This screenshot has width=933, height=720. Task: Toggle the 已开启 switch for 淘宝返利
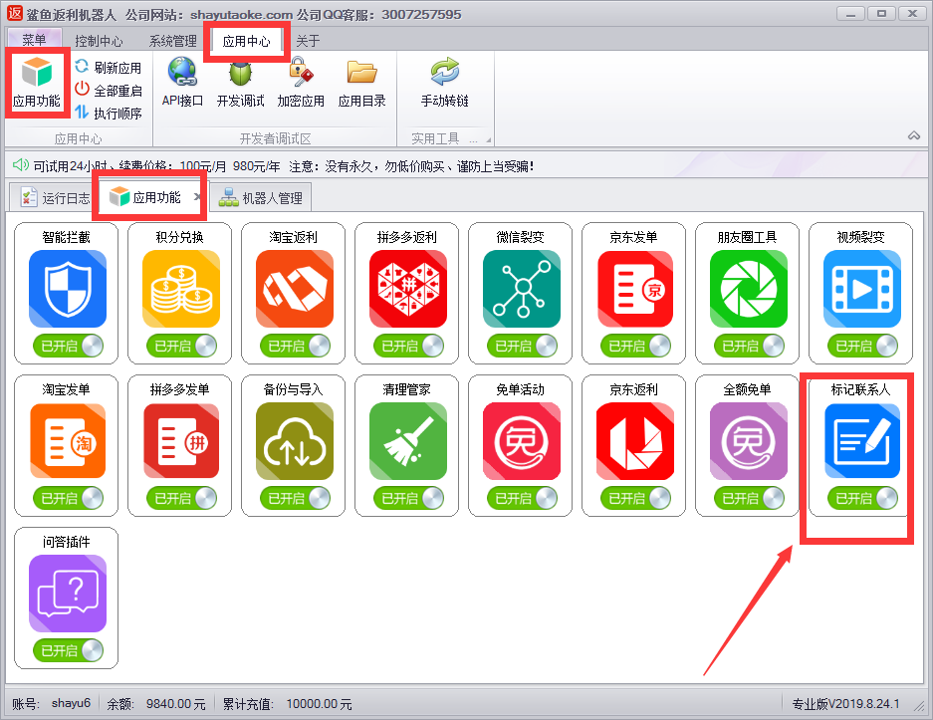[x=296, y=346]
